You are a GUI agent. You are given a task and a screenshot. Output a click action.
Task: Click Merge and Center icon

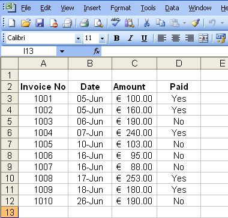click(x=203, y=38)
